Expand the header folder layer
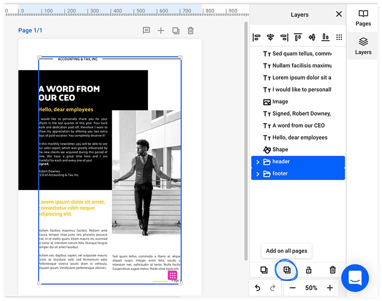The height and width of the screenshot is (301, 382). [x=258, y=162]
